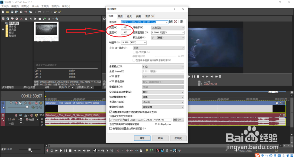Open pixel format dropdown showing 8 位
Viewport: 294px width, 157px height.
click(163, 67)
